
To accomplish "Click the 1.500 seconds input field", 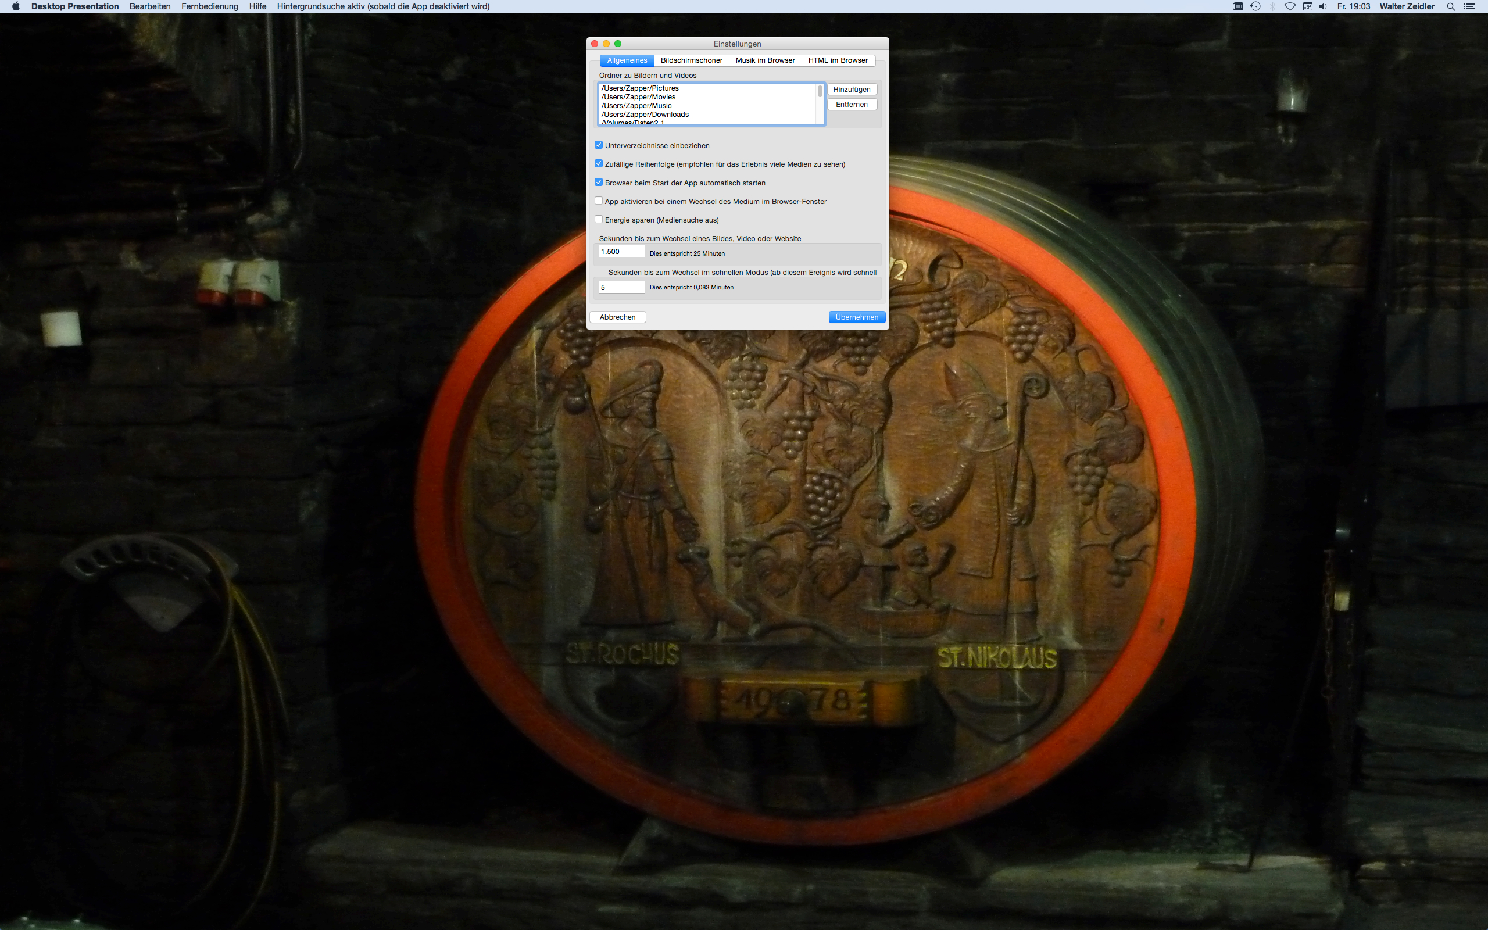I will (x=621, y=252).
